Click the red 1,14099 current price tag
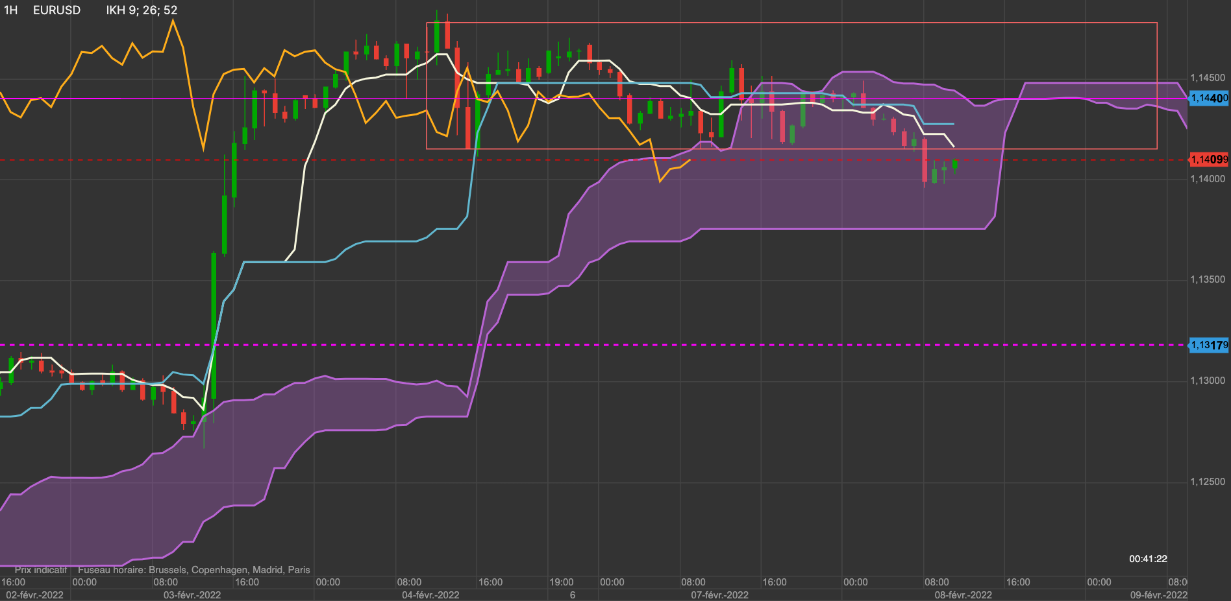 1208,159
